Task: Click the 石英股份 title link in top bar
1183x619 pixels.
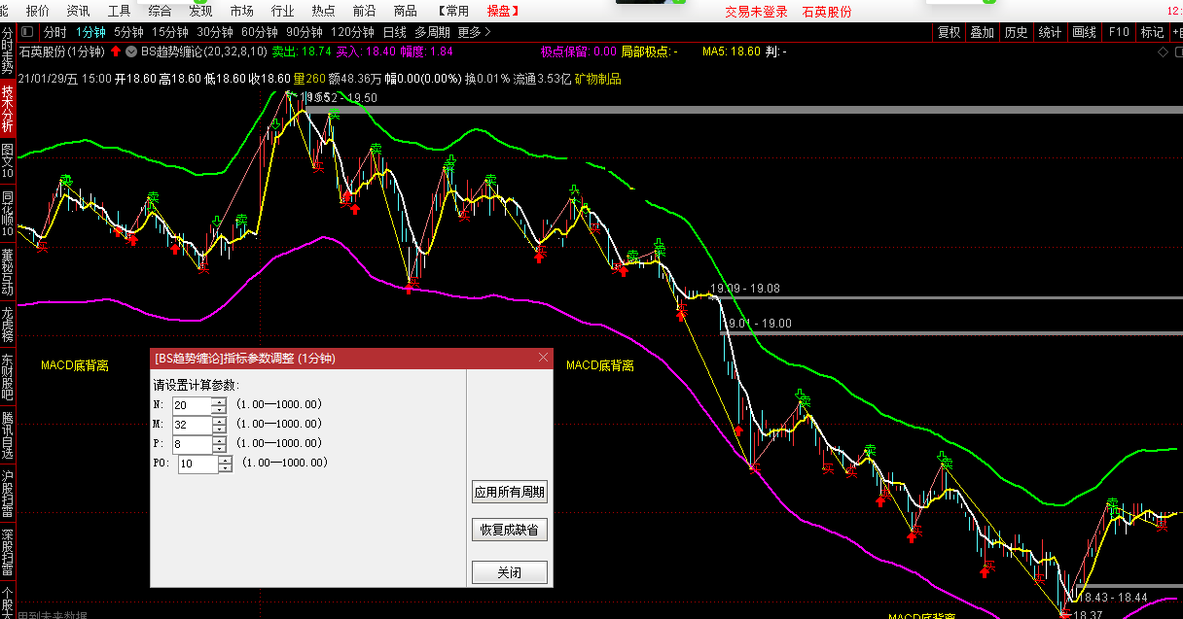Action: coord(827,12)
